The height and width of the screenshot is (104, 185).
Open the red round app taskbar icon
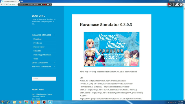coord(44,102)
